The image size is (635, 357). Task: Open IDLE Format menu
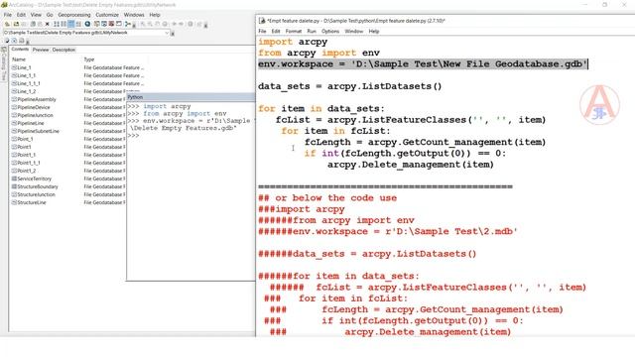point(294,31)
